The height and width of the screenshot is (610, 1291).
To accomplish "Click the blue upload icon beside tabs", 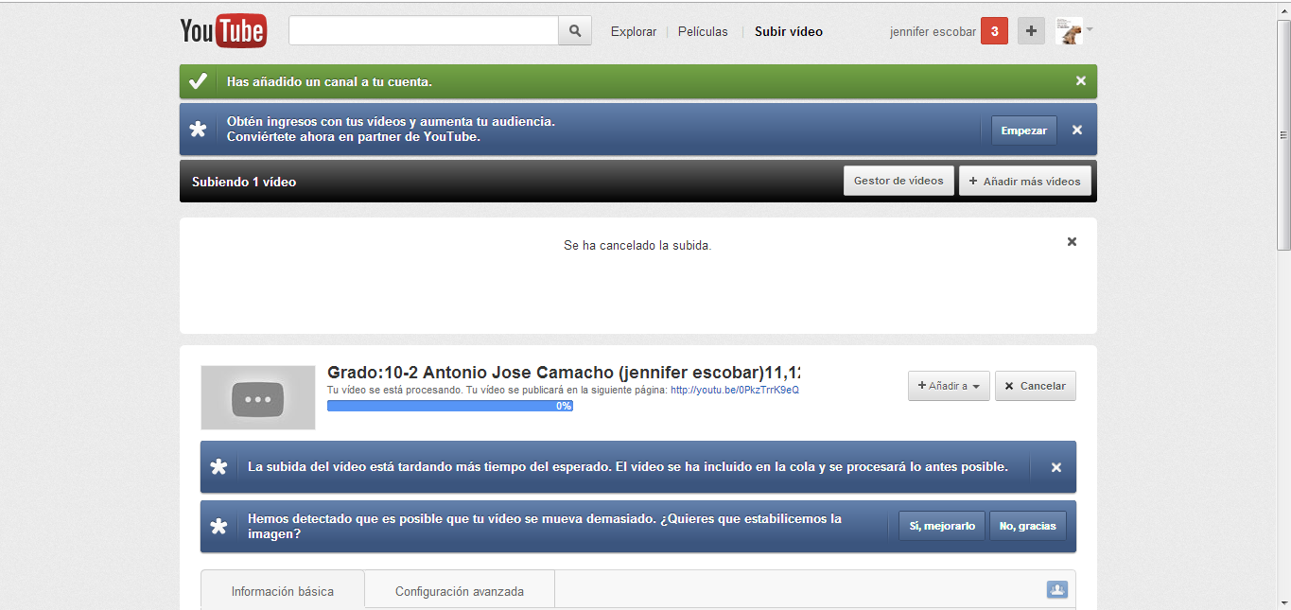I will click(x=1057, y=589).
